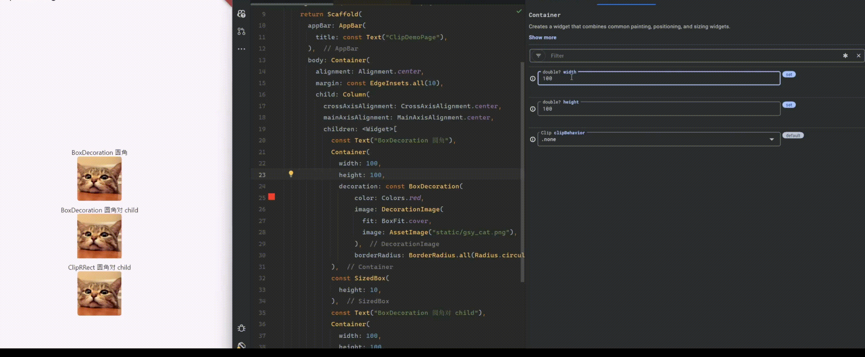Click the 'set' badge next to width

click(x=789, y=75)
